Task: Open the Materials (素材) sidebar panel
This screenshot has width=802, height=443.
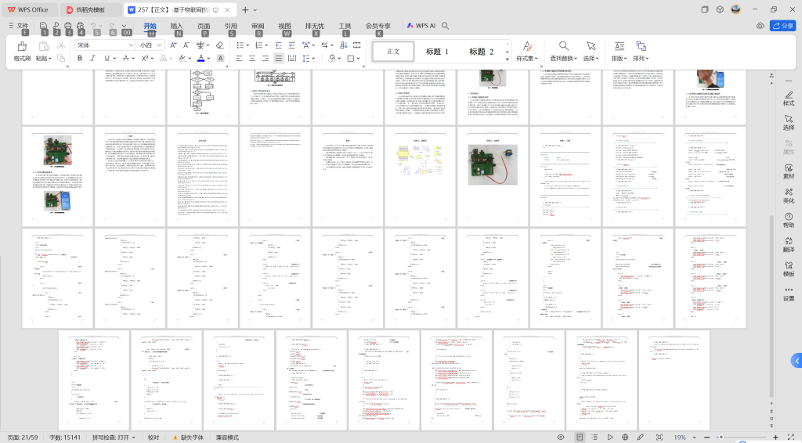Action: 788,169
